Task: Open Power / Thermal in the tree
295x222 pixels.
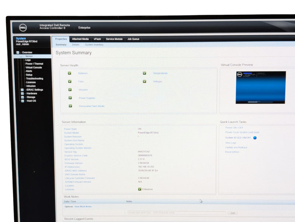Action: 34,64
